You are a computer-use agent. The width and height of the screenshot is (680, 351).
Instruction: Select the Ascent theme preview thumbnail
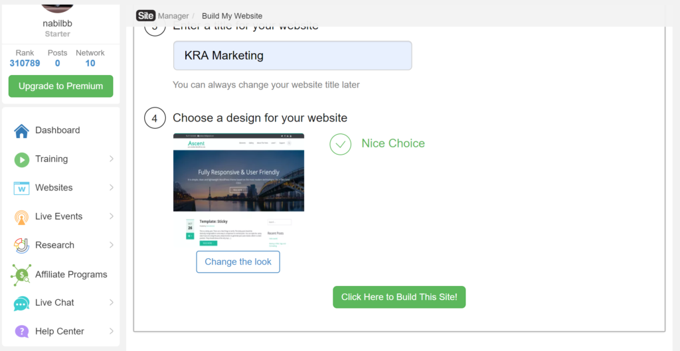238,190
